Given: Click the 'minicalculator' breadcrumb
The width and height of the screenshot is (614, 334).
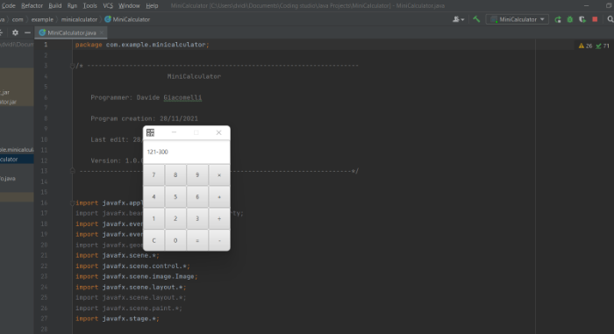Looking at the screenshot, I should pyautogui.click(x=79, y=19).
